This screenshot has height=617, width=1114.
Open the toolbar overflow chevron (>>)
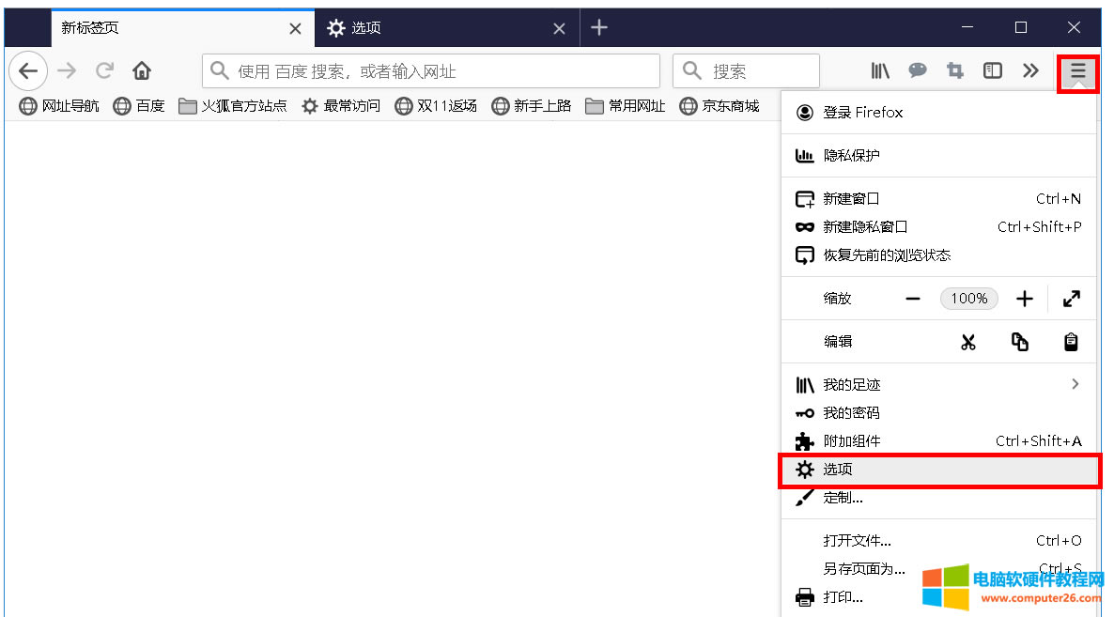click(1030, 70)
